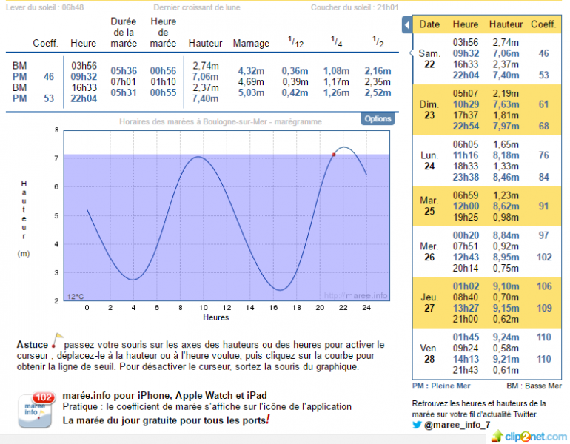Click the Options button above the tide graph
Viewport: 570px width, 444px height.
click(378, 119)
